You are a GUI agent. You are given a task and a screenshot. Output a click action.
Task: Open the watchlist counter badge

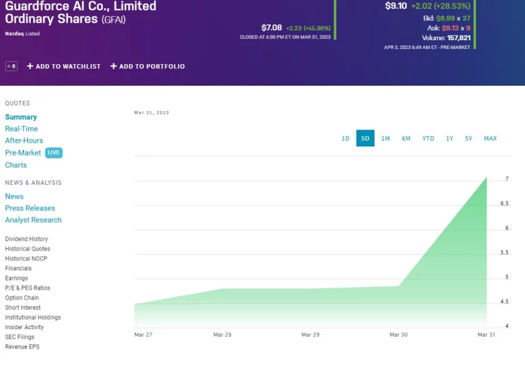point(10,66)
